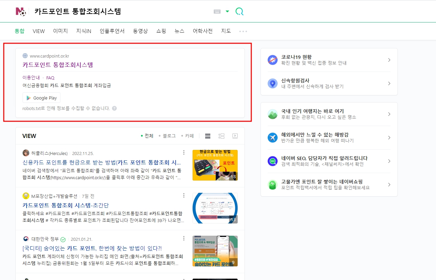Click the Google Play button
Viewport: 436px width, 280px height.
tap(41, 98)
